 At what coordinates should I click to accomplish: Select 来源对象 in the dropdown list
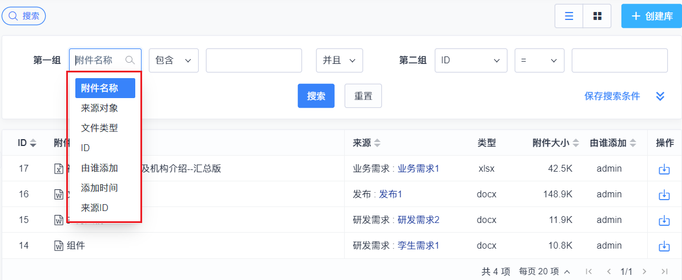click(x=105, y=108)
